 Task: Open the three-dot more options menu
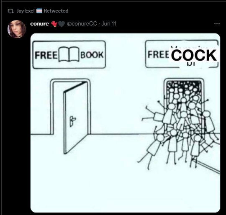pos(217,24)
